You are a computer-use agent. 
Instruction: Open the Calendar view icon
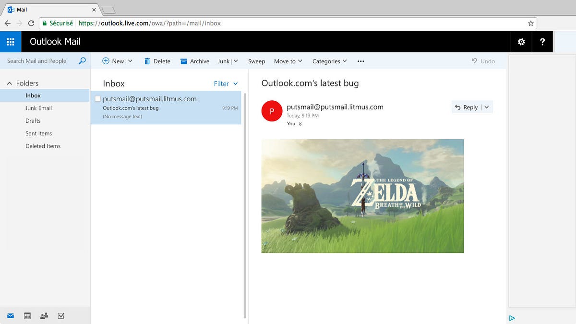pos(27,316)
